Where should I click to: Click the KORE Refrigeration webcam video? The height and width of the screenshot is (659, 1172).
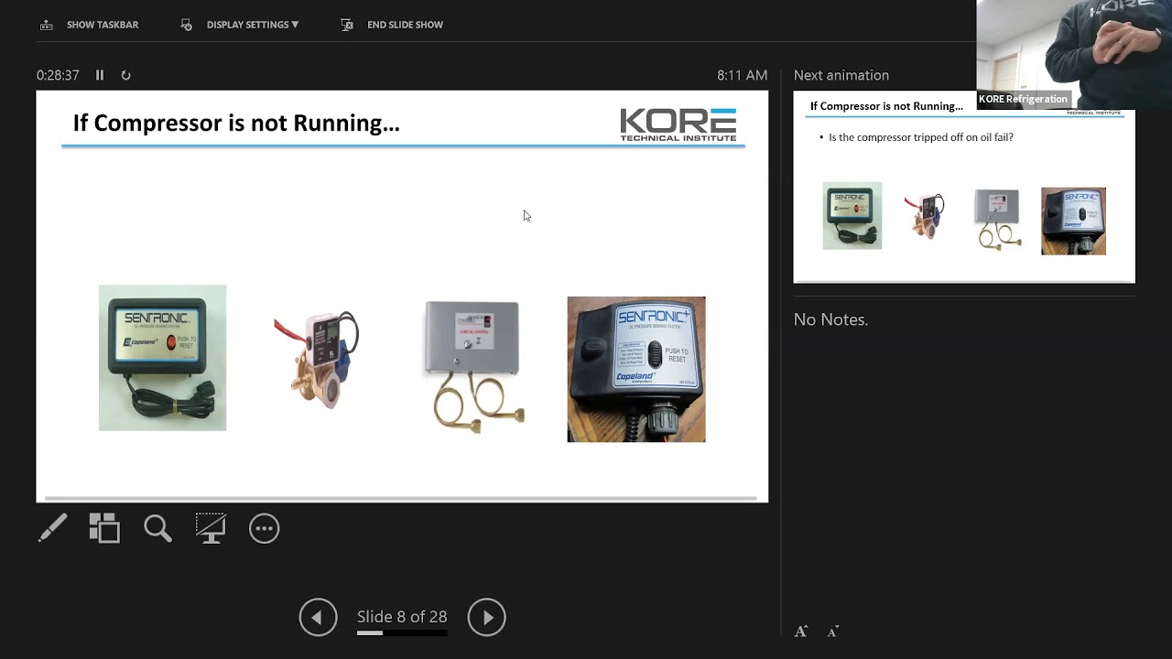(1074, 55)
